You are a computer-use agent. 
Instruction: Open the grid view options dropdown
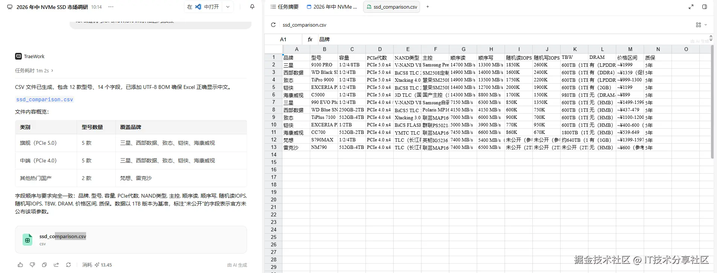pyautogui.click(x=701, y=25)
